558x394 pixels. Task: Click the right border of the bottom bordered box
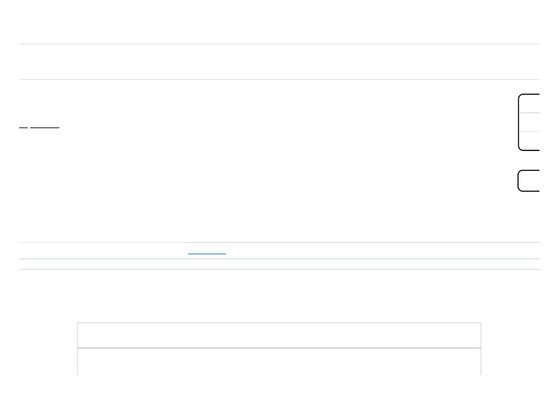coord(481,349)
